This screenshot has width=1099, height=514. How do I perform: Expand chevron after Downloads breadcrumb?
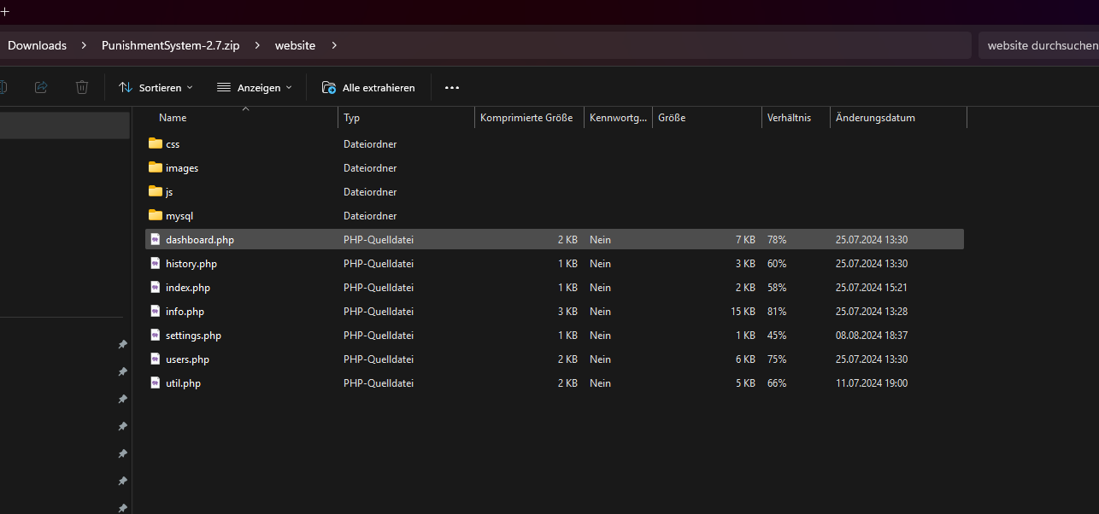(84, 45)
